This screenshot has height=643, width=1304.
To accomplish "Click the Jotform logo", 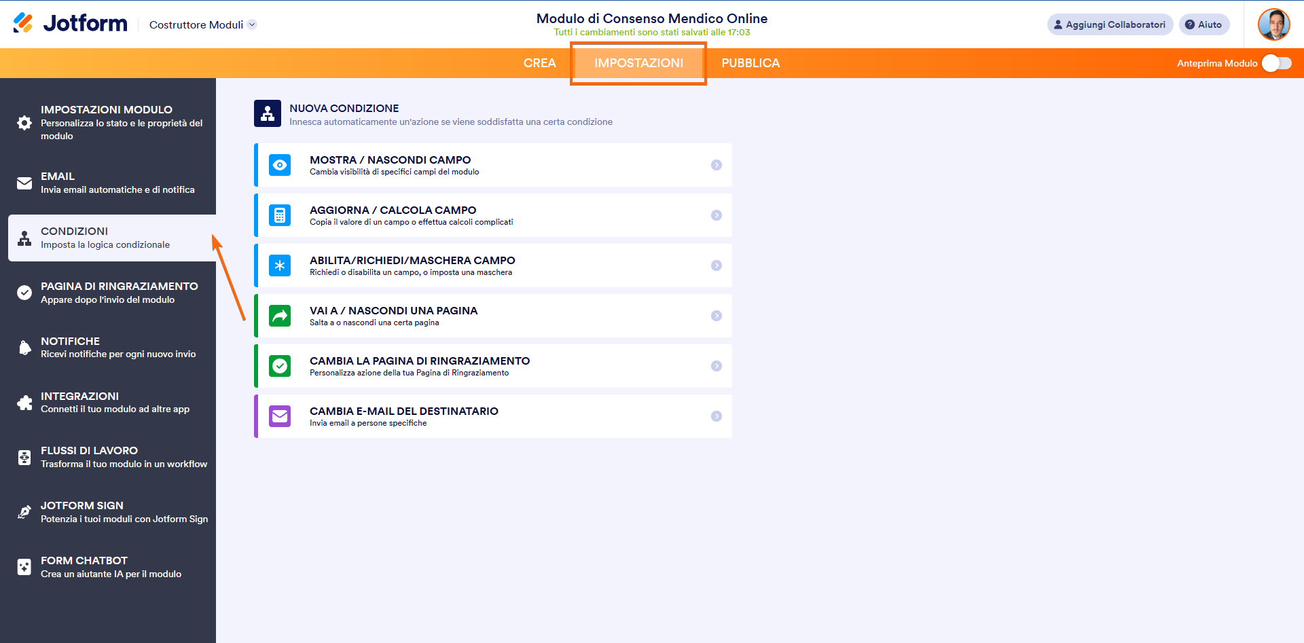I will [x=70, y=24].
